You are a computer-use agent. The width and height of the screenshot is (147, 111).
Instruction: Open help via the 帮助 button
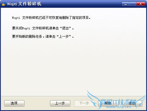(x=108, y=103)
